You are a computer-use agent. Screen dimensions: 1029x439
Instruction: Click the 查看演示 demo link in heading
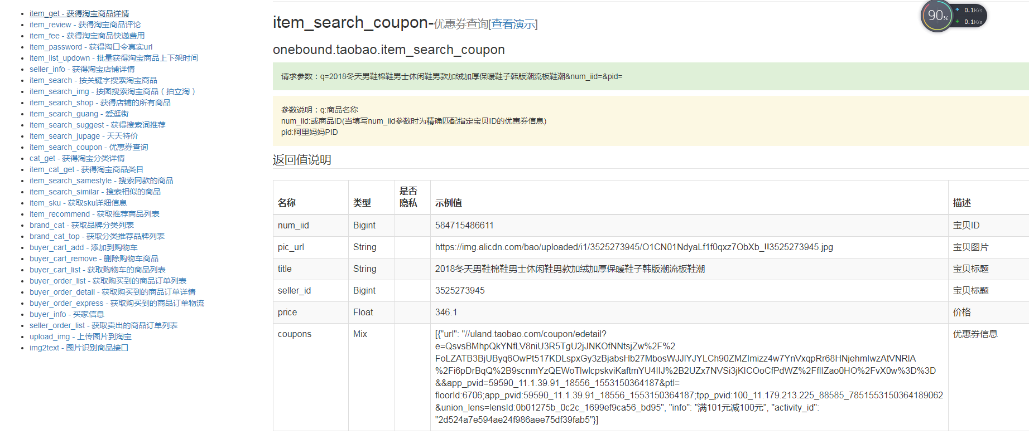513,25
